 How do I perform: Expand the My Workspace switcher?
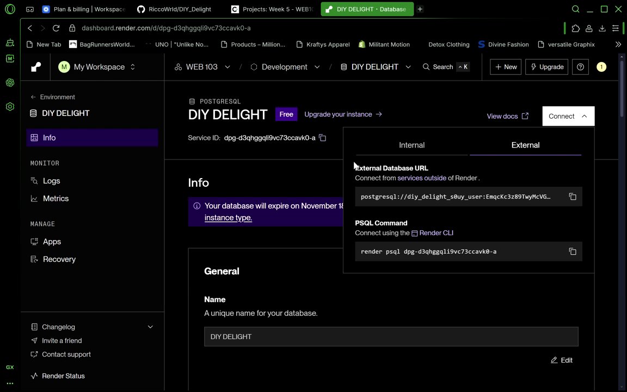97,67
